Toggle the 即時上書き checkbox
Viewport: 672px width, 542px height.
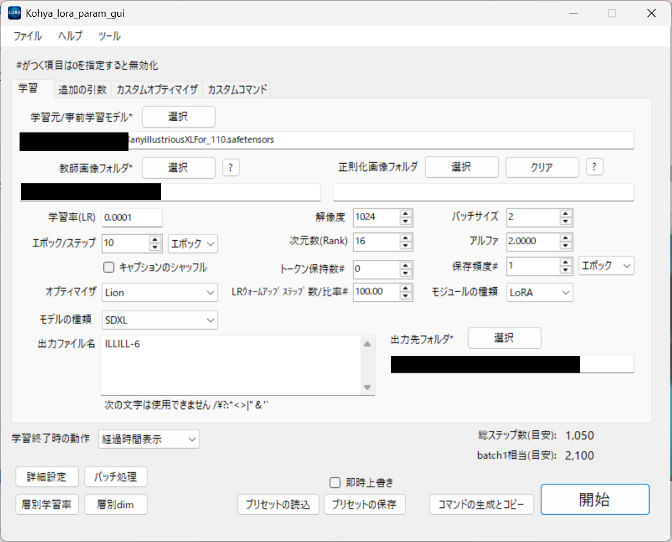[335, 482]
